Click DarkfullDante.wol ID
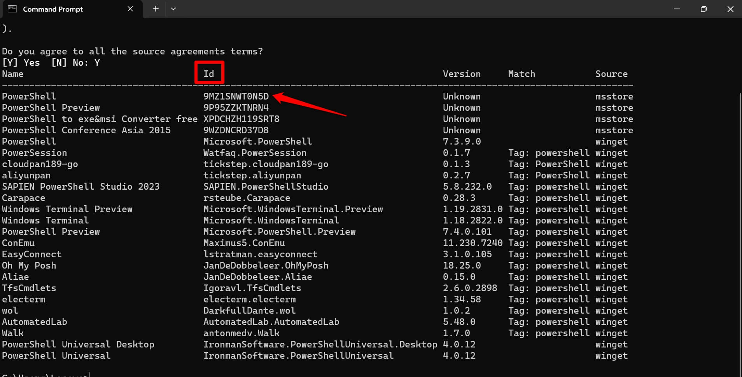 [250, 311]
